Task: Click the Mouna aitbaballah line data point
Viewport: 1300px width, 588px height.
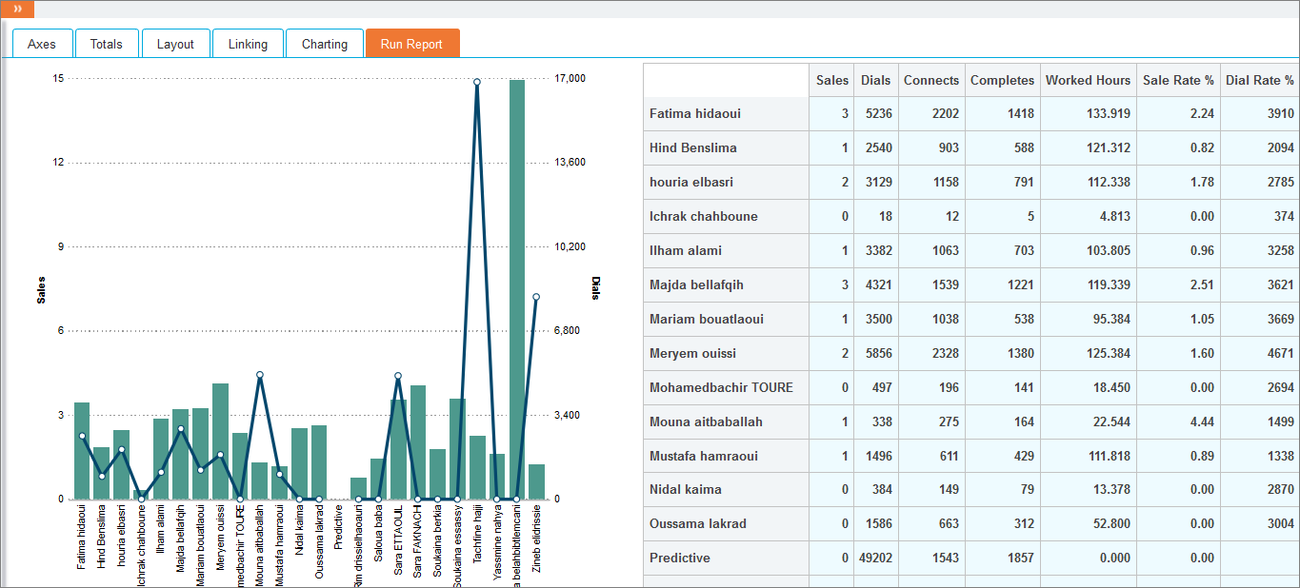Action: (x=260, y=375)
